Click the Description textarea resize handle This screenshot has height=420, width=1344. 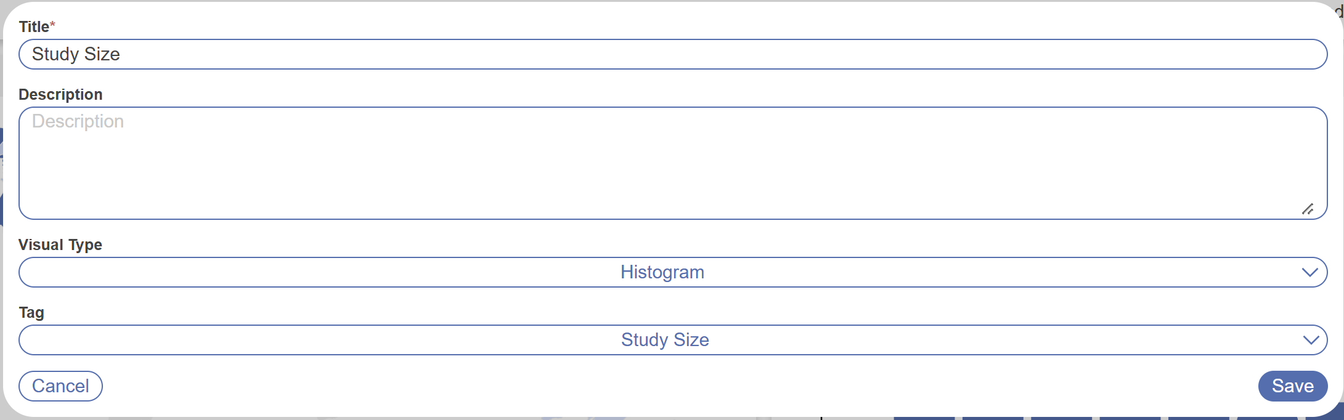click(1307, 209)
